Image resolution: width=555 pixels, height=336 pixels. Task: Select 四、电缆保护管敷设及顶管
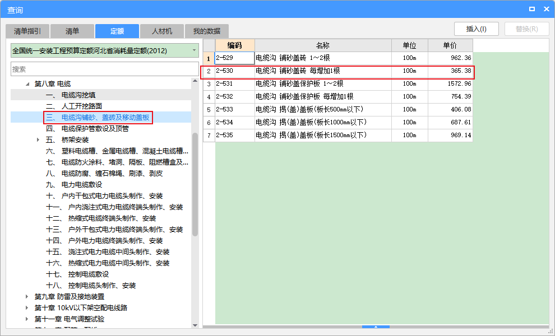[x=87, y=128]
